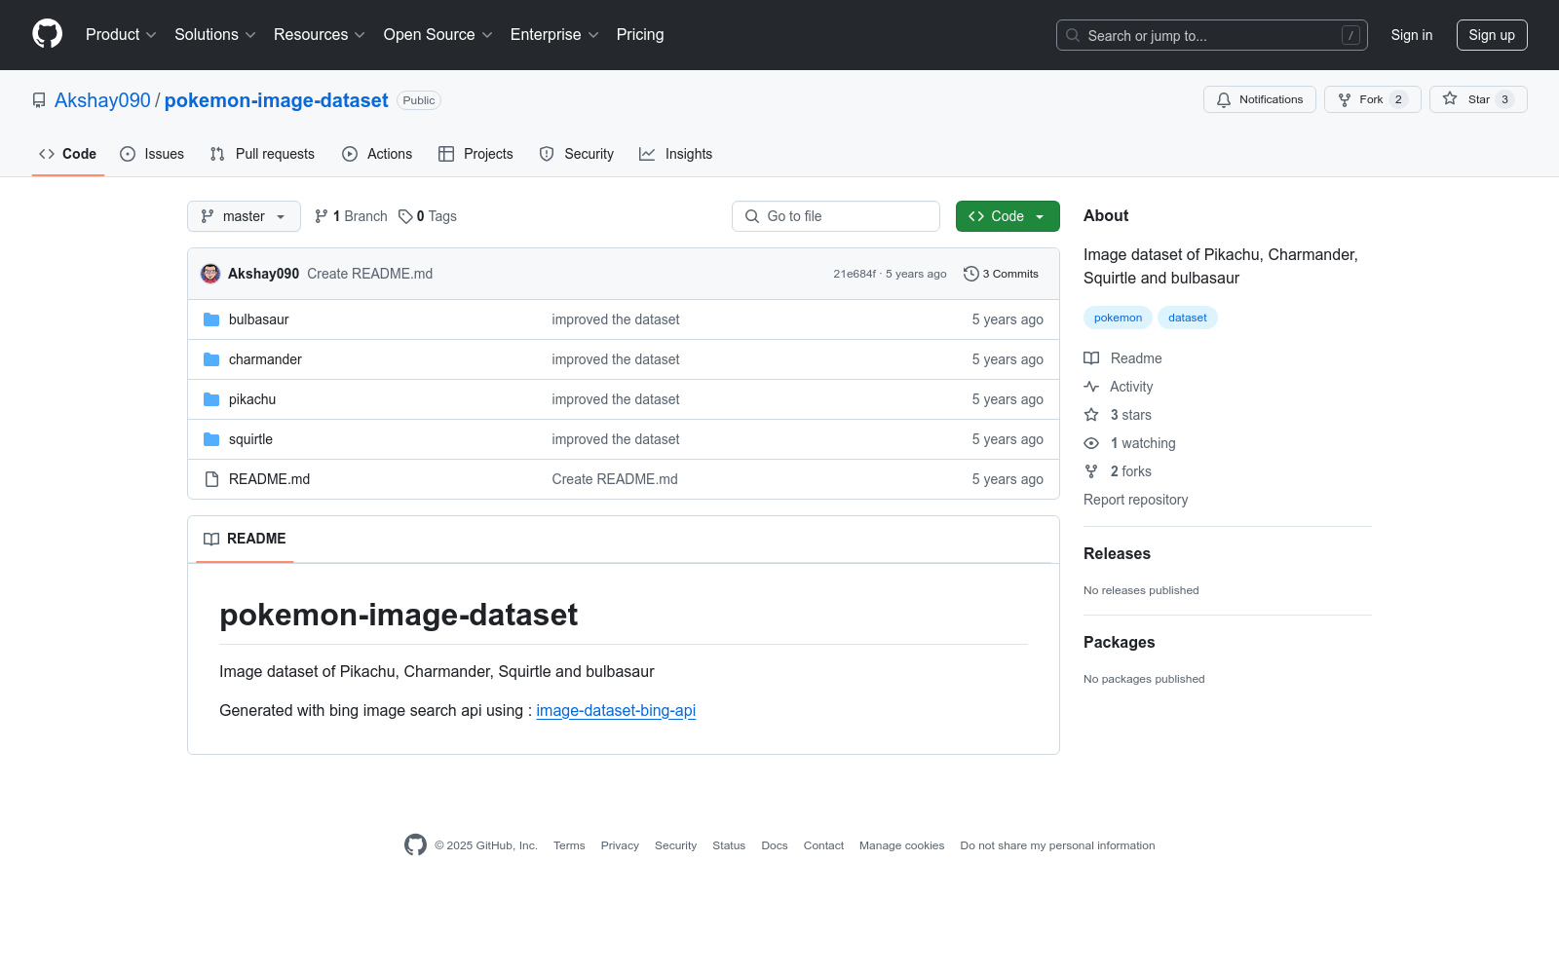This screenshot has width=1559, height=974.
Task: Click Manage cookies in the footer
Action: point(902,845)
